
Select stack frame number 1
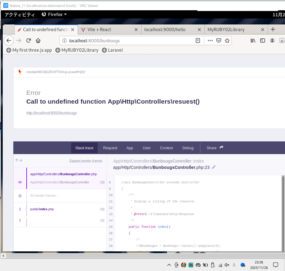tap(60, 220)
